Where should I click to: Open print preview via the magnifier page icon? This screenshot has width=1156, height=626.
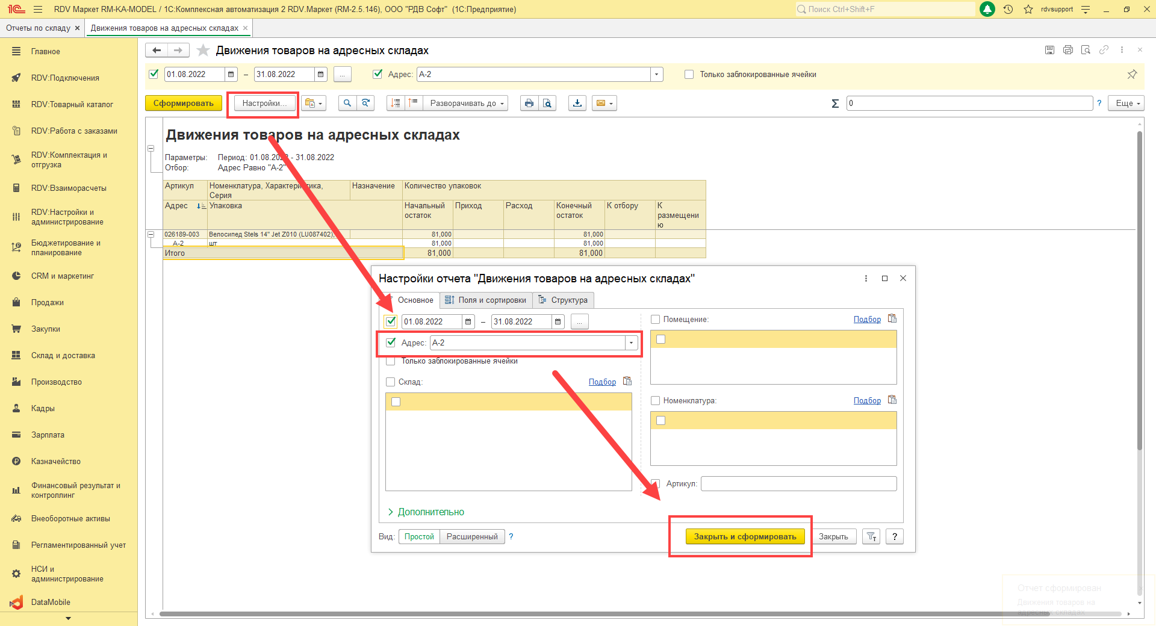tap(547, 104)
